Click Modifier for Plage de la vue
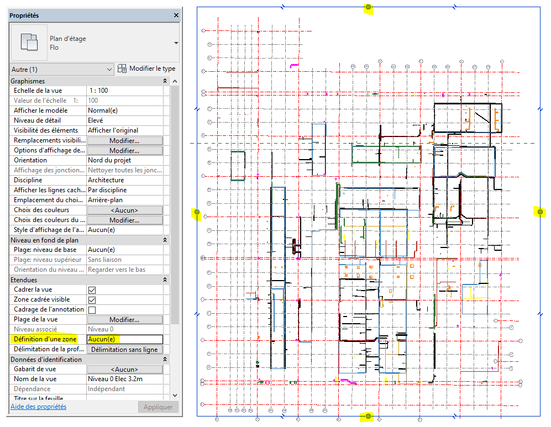This screenshot has height=427, width=551. coord(125,320)
